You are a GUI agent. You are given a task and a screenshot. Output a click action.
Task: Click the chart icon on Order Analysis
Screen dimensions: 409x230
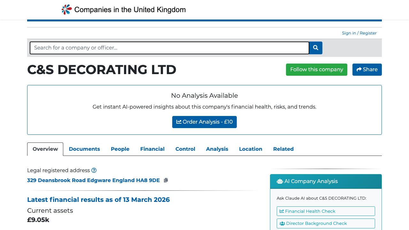click(x=179, y=122)
